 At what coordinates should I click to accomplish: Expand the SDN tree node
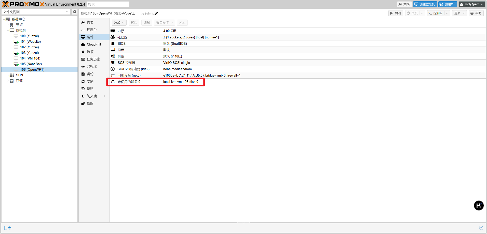click(x=8, y=75)
